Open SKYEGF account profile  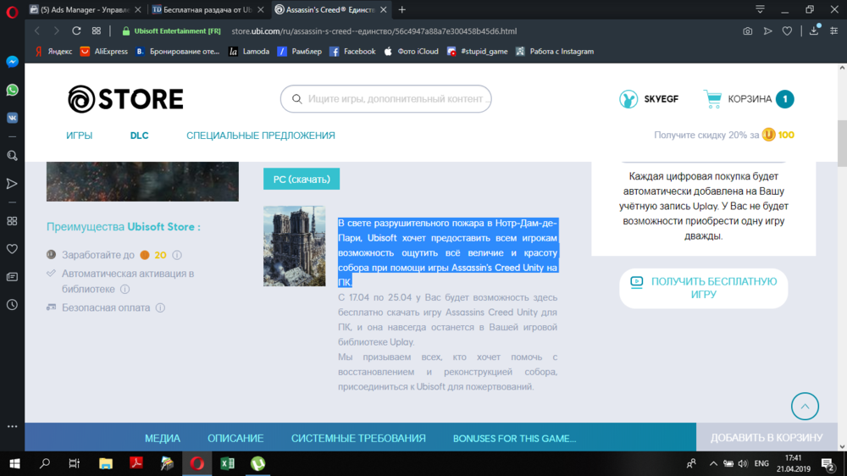point(649,99)
